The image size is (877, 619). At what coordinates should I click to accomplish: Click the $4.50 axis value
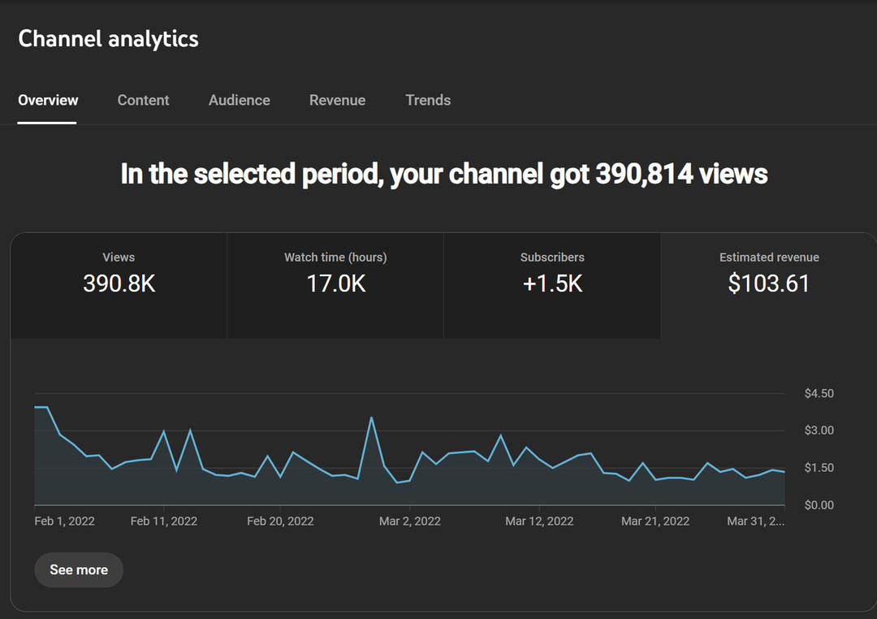point(819,393)
